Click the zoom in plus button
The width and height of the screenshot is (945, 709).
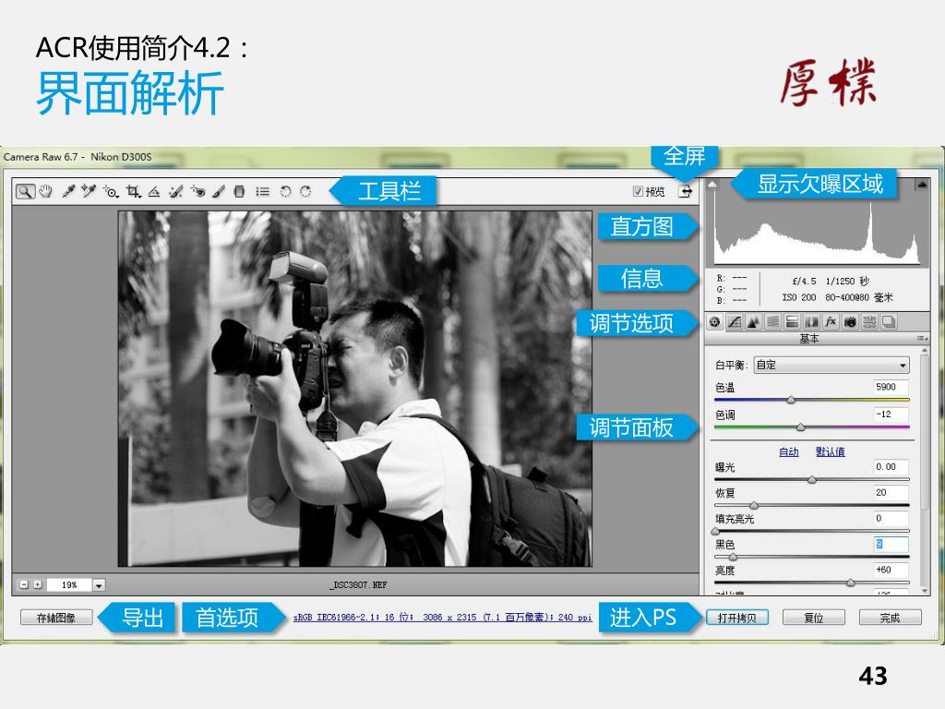click(37, 584)
